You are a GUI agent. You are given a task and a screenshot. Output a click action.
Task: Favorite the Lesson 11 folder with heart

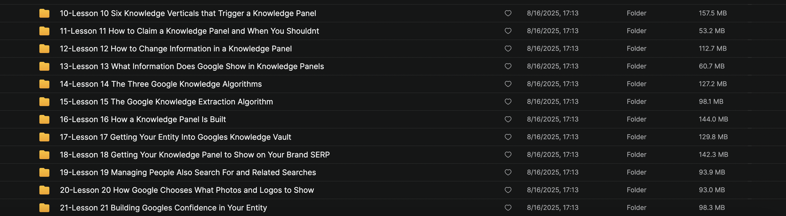[508, 31]
